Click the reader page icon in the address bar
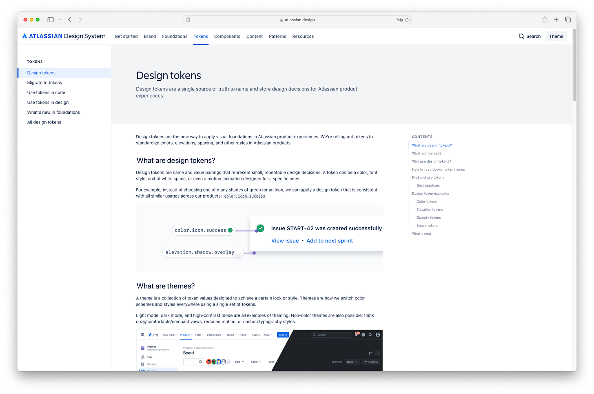 click(188, 20)
